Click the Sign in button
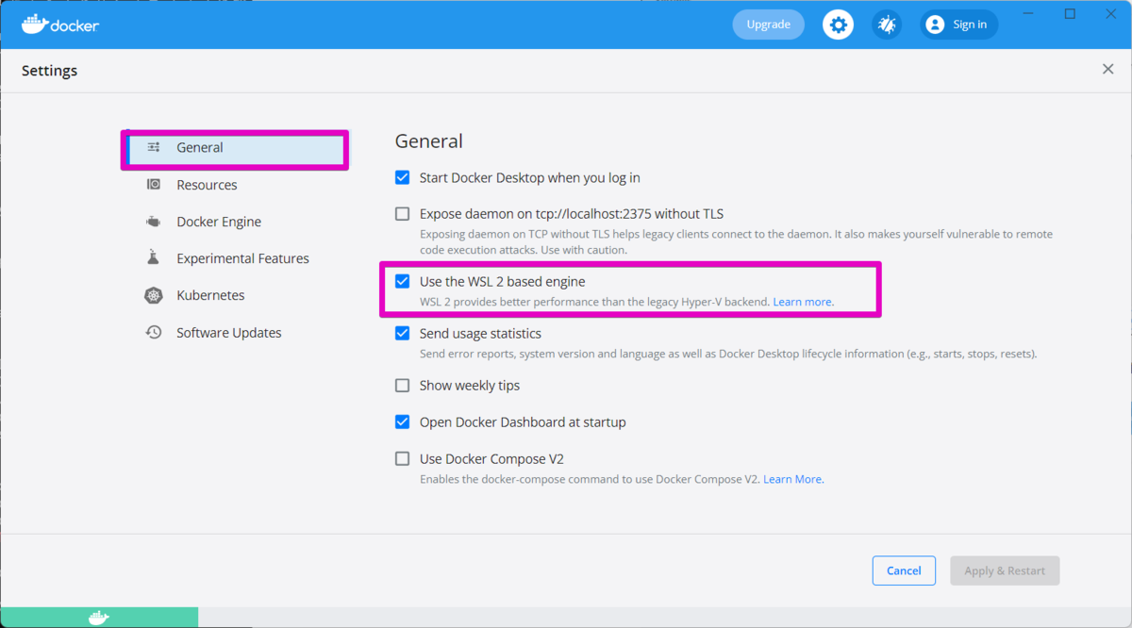This screenshot has height=628, width=1132. [x=959, y=25]
